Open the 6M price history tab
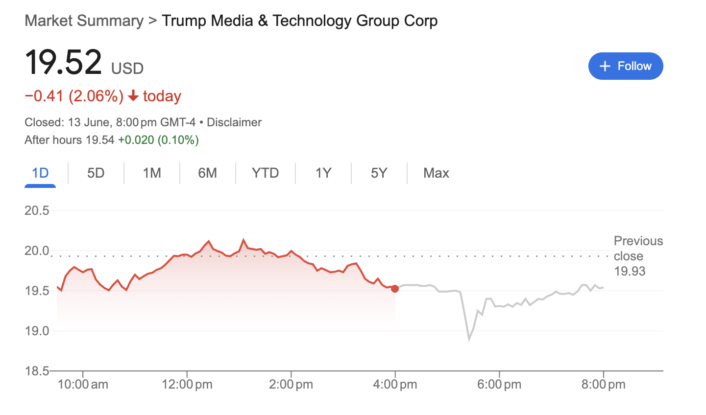Viewport: 706px width, 415px height. (x=207, y=173)
